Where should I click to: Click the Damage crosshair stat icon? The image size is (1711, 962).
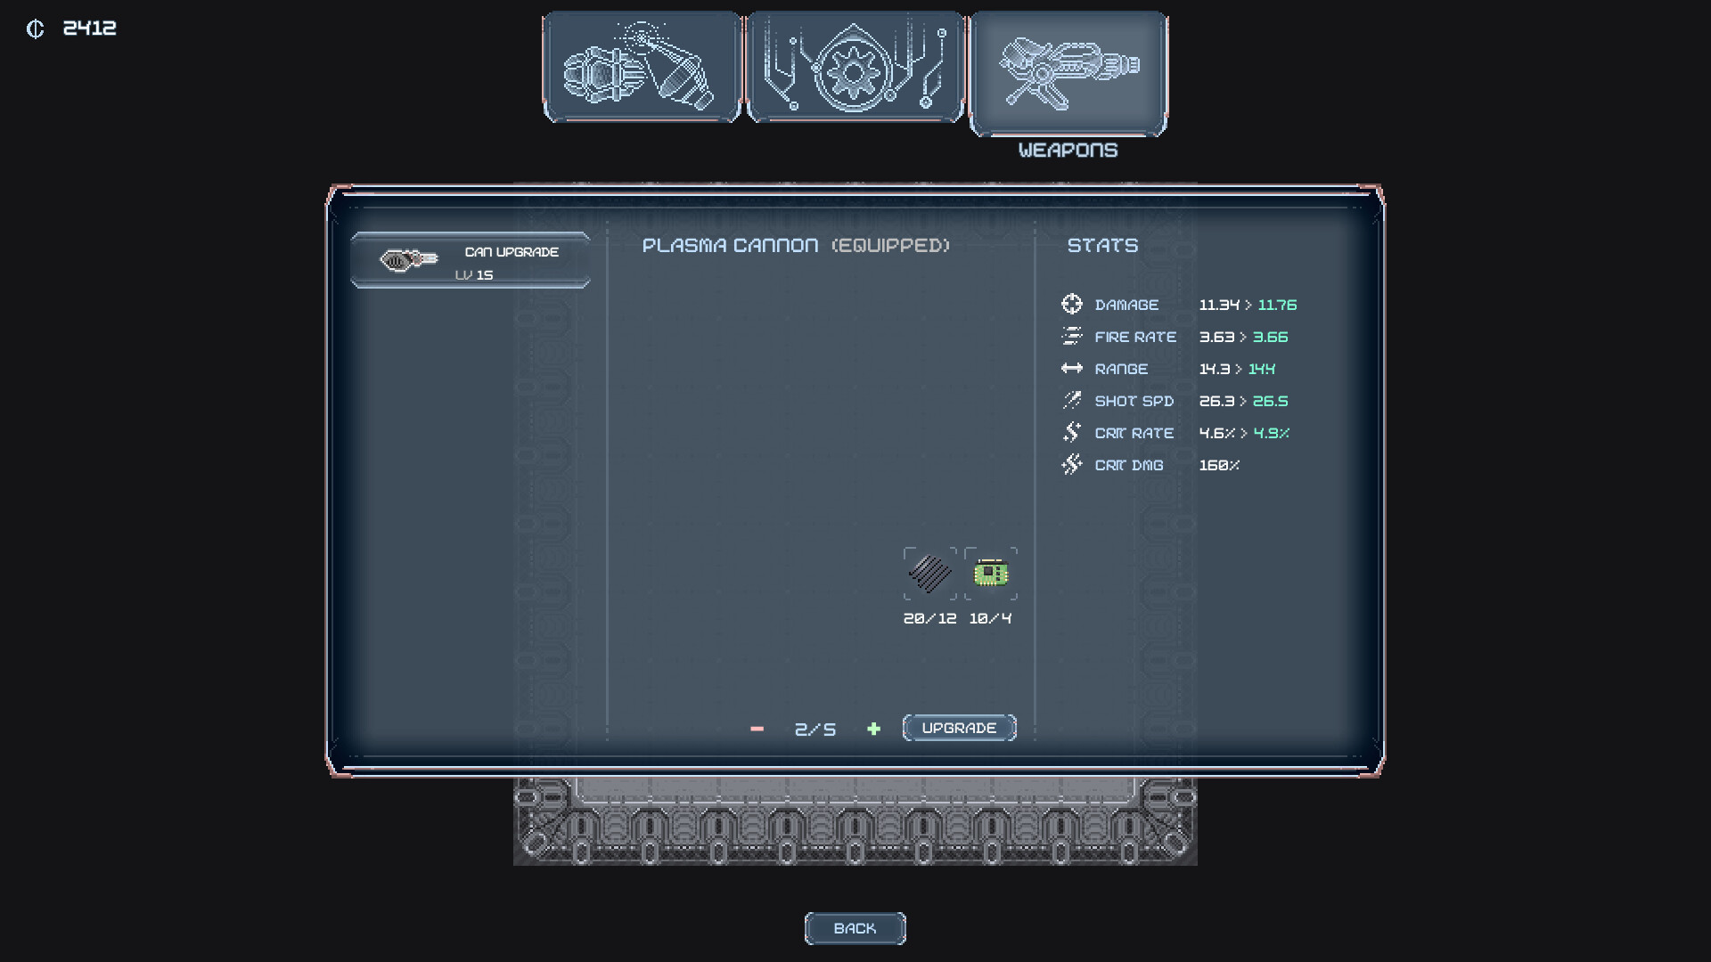coord(1072,304)
